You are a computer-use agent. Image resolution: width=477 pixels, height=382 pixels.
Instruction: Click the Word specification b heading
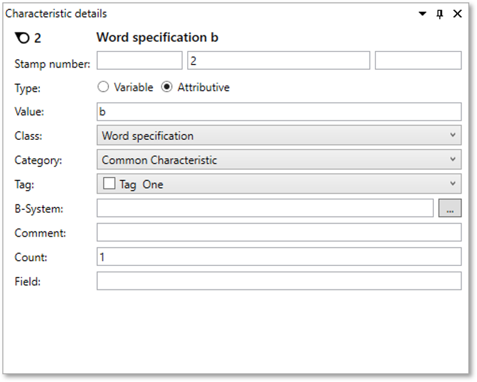click(x=157, y=38)
